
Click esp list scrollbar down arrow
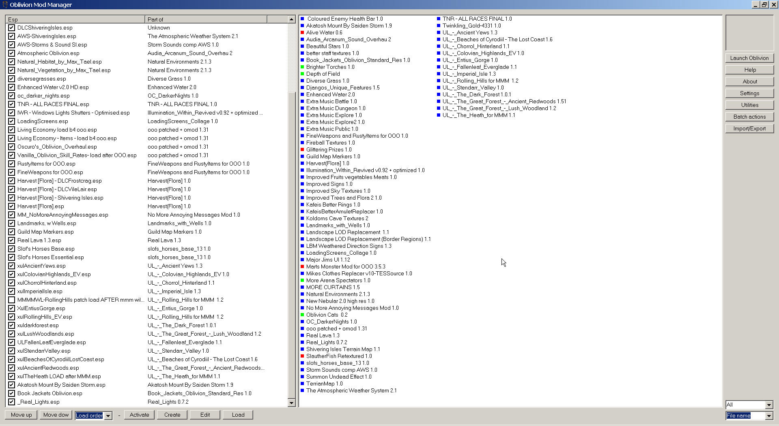pos(291,403)
